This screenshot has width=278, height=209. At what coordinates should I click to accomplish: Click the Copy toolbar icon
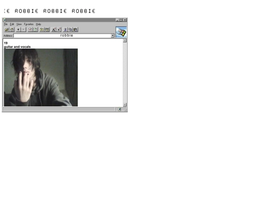tap(71, 29)
